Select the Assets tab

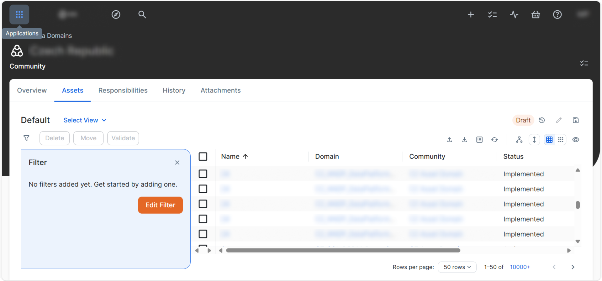(73, 91)
